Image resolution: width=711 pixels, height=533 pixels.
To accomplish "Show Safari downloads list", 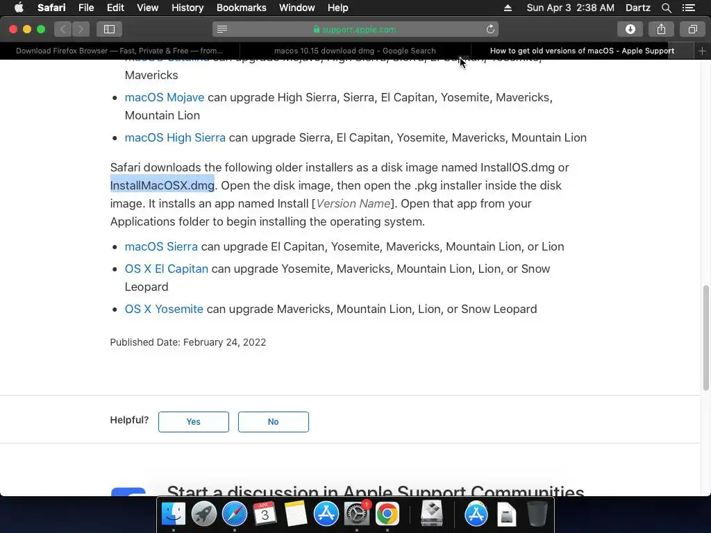I will pos(630,29).
